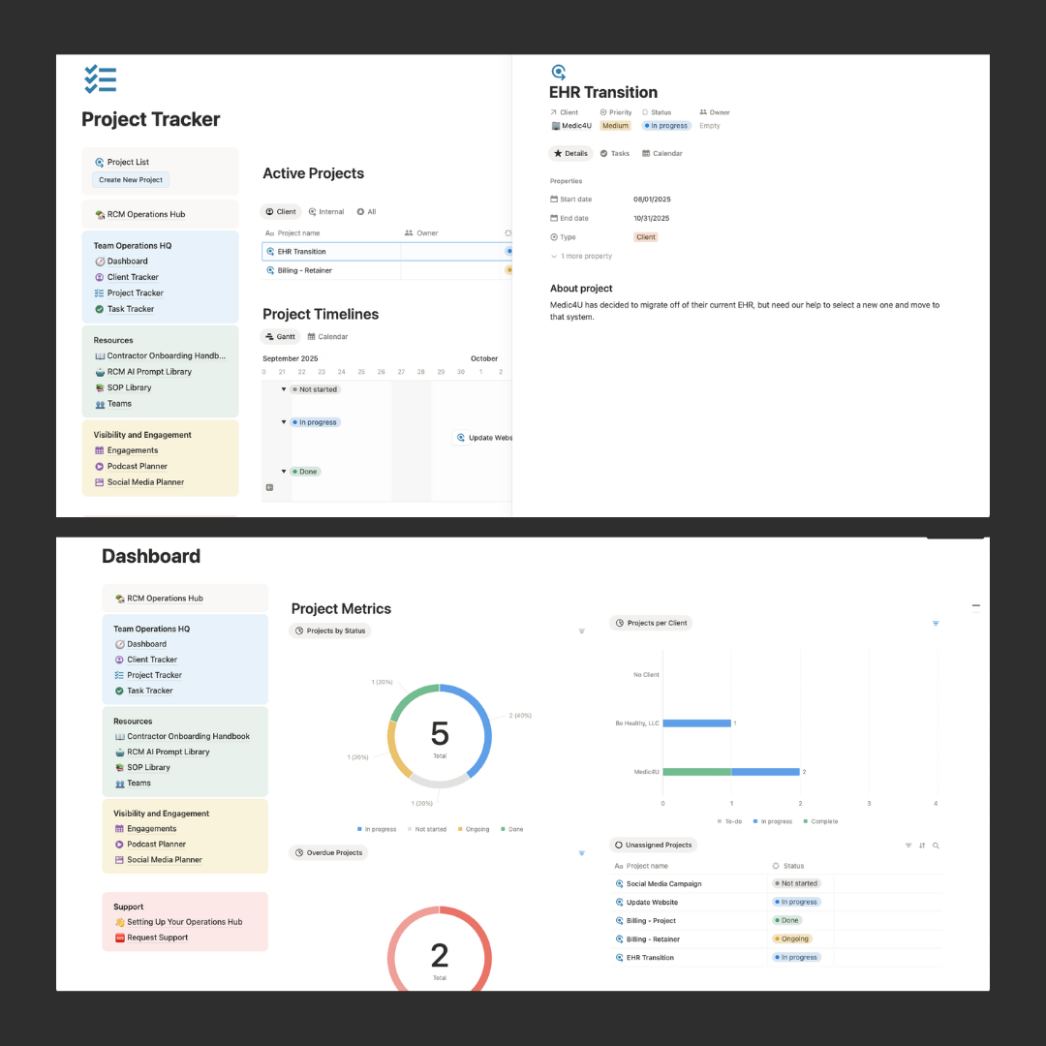1046x1046 pixels.
Task: Open SOP Library icon in Project Tracker sidebar
Action: [x=100, y=388]
